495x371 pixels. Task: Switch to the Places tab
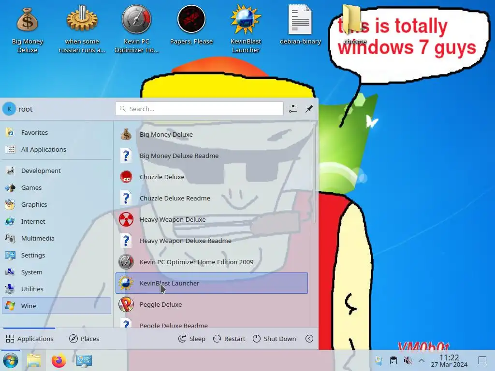click(84, 339)
